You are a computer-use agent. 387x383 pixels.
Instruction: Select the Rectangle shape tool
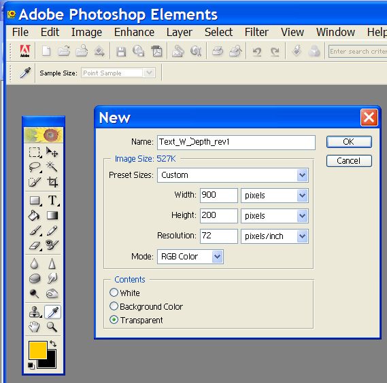tap(35, 200)
